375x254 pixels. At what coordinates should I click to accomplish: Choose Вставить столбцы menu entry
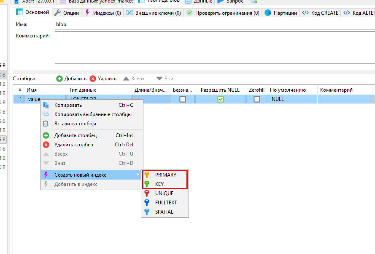[92, 124]
